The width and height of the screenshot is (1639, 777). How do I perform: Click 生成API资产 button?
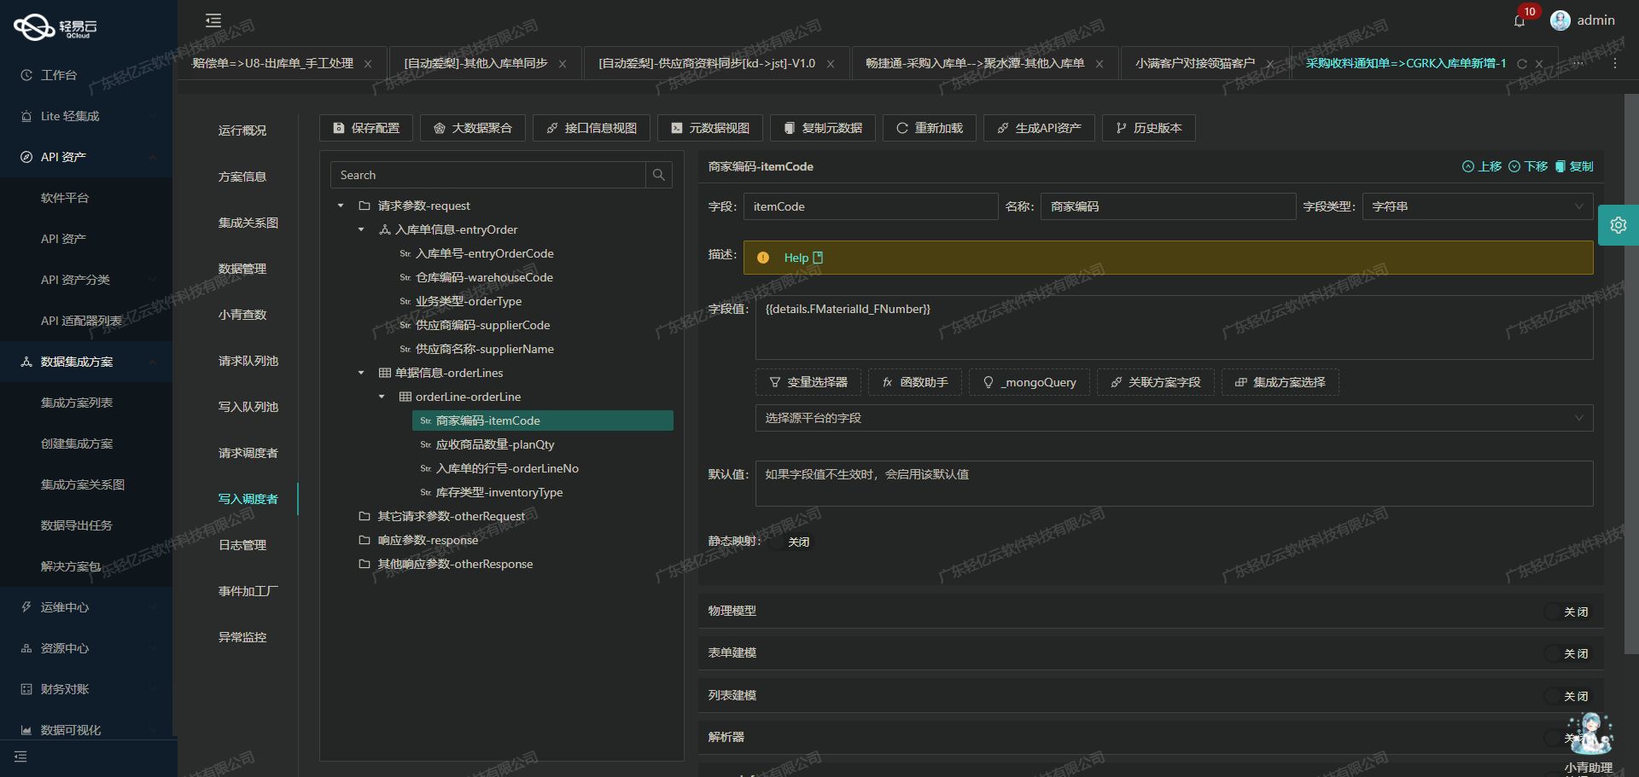[x=1039, y=128]
